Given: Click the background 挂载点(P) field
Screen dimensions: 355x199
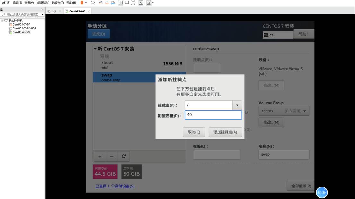Looking at the screenshot, I should pyautogui.click(x=207, y=68).
